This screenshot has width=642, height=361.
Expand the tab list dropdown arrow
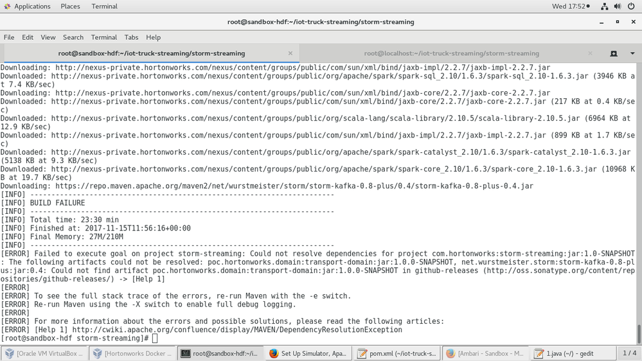point(632,53)
